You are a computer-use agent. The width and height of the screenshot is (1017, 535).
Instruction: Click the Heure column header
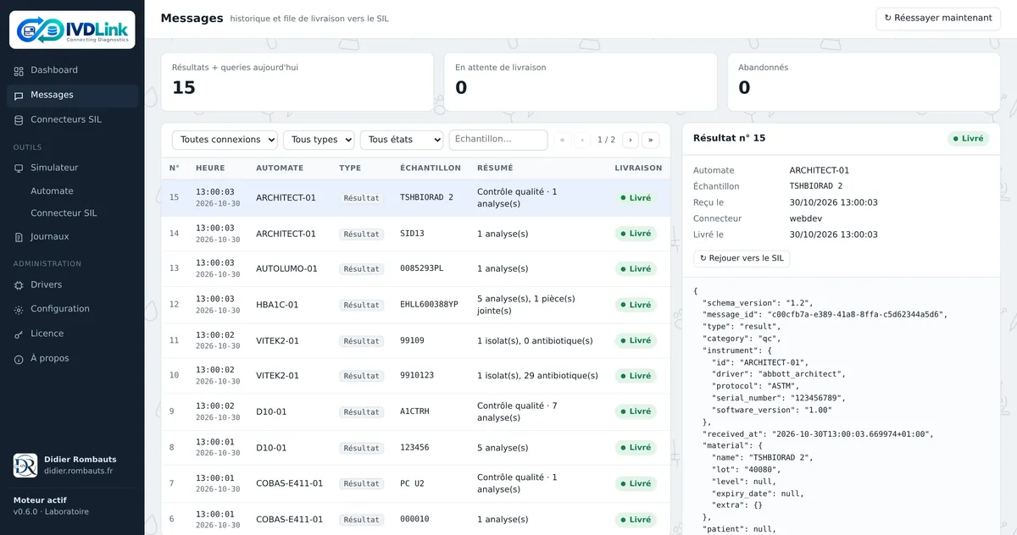[x=210, y=168]
